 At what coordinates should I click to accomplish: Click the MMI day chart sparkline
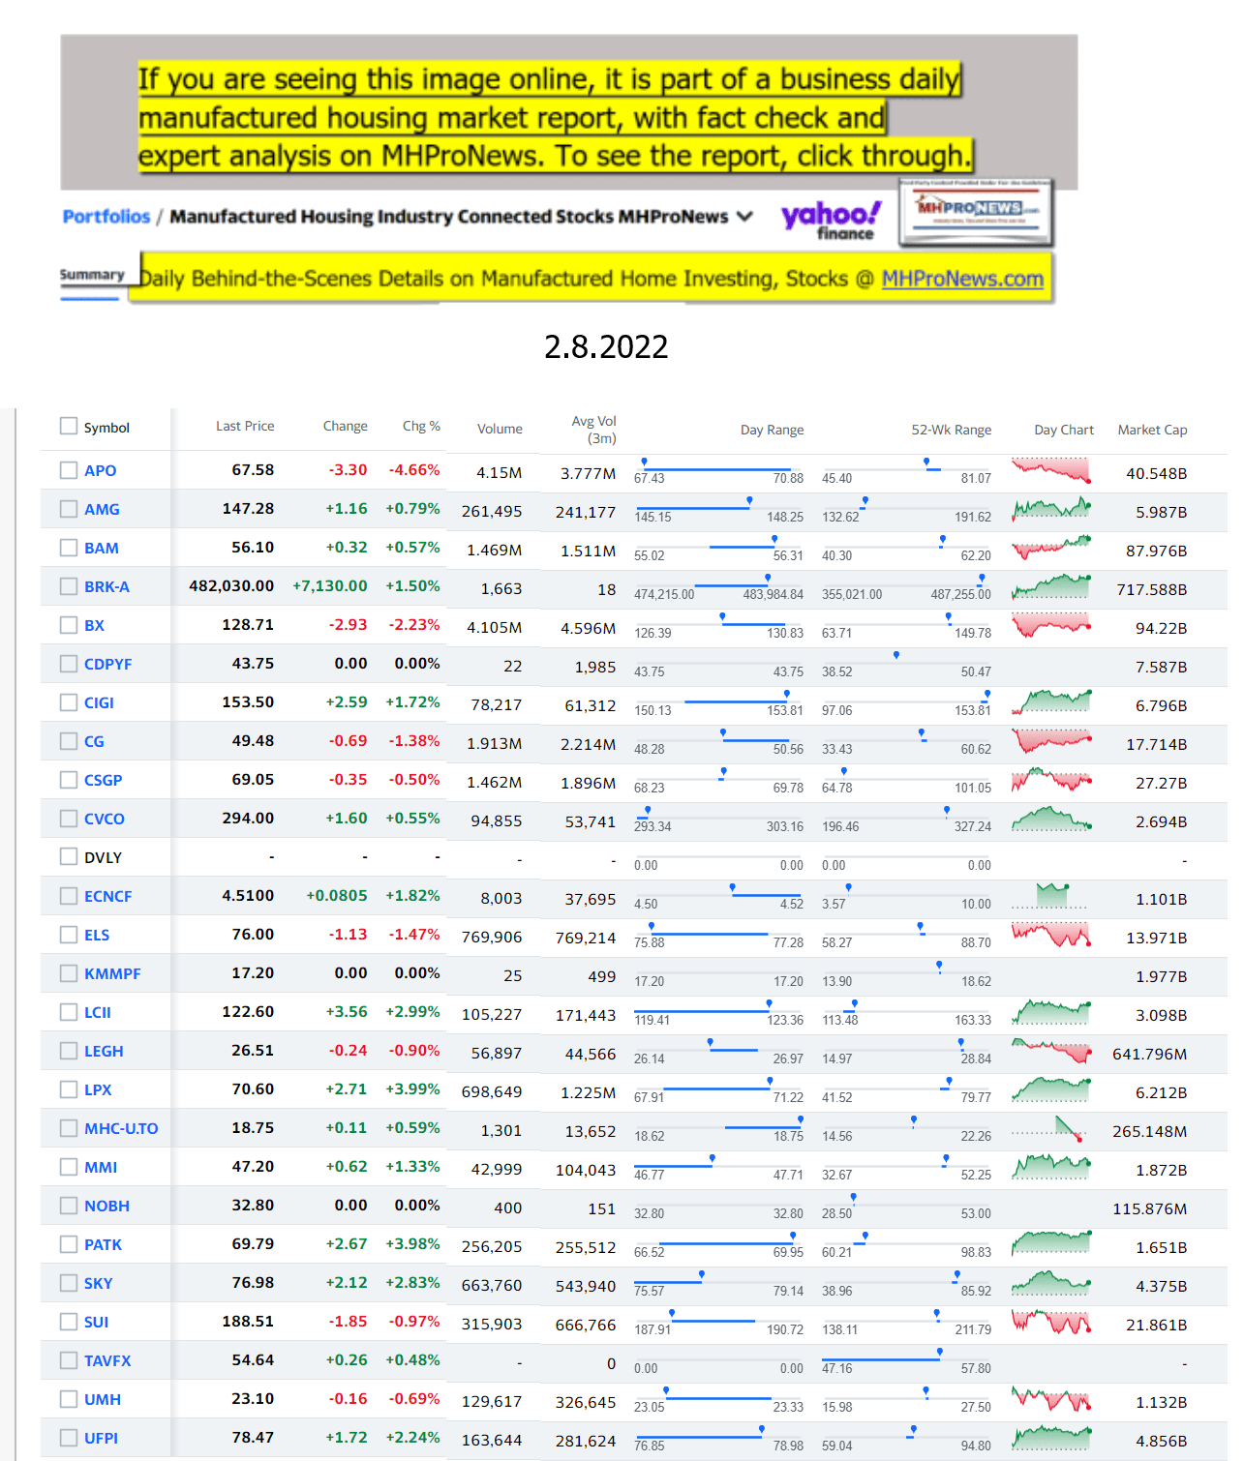[x=1051, y=1167]
